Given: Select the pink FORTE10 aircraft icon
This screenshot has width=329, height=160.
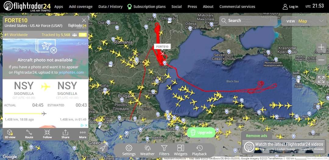Looking at the screenshot, I should (x=162, y=54).
